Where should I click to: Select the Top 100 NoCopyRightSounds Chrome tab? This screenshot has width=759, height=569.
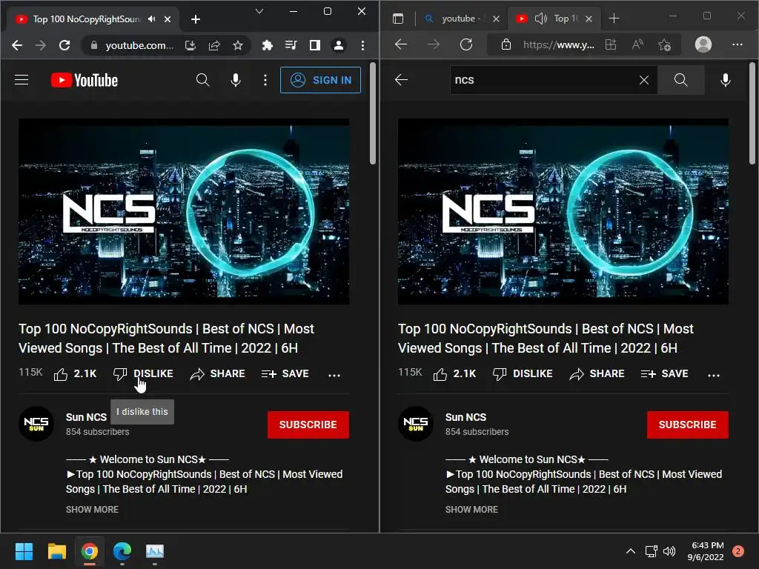(x=86, y=19)
